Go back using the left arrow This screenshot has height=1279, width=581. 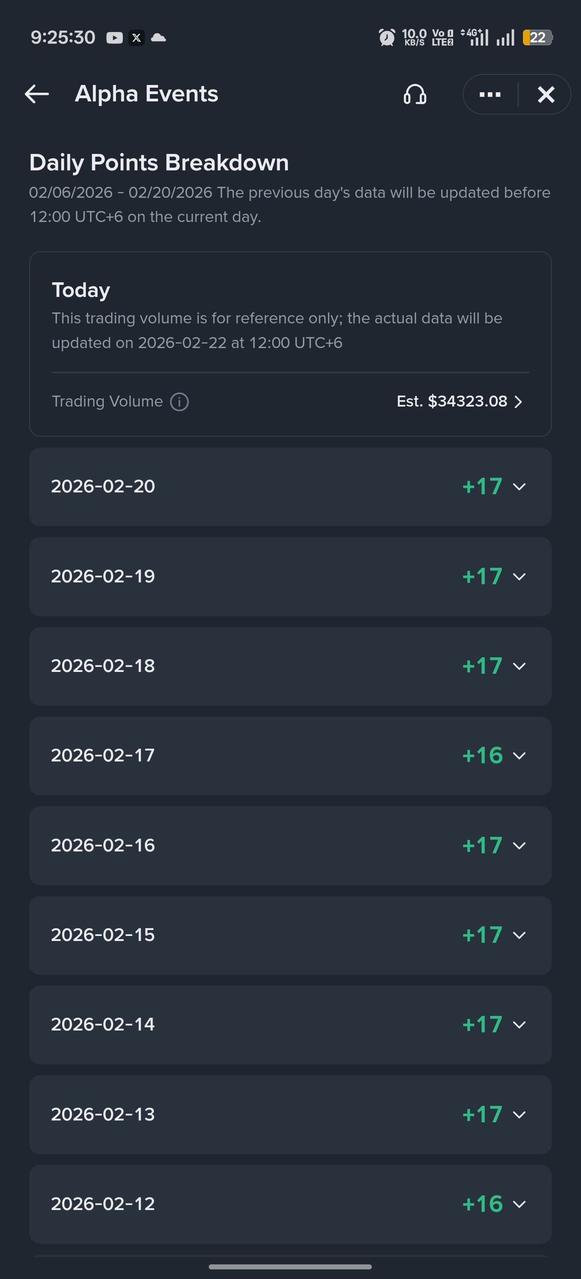37,94
